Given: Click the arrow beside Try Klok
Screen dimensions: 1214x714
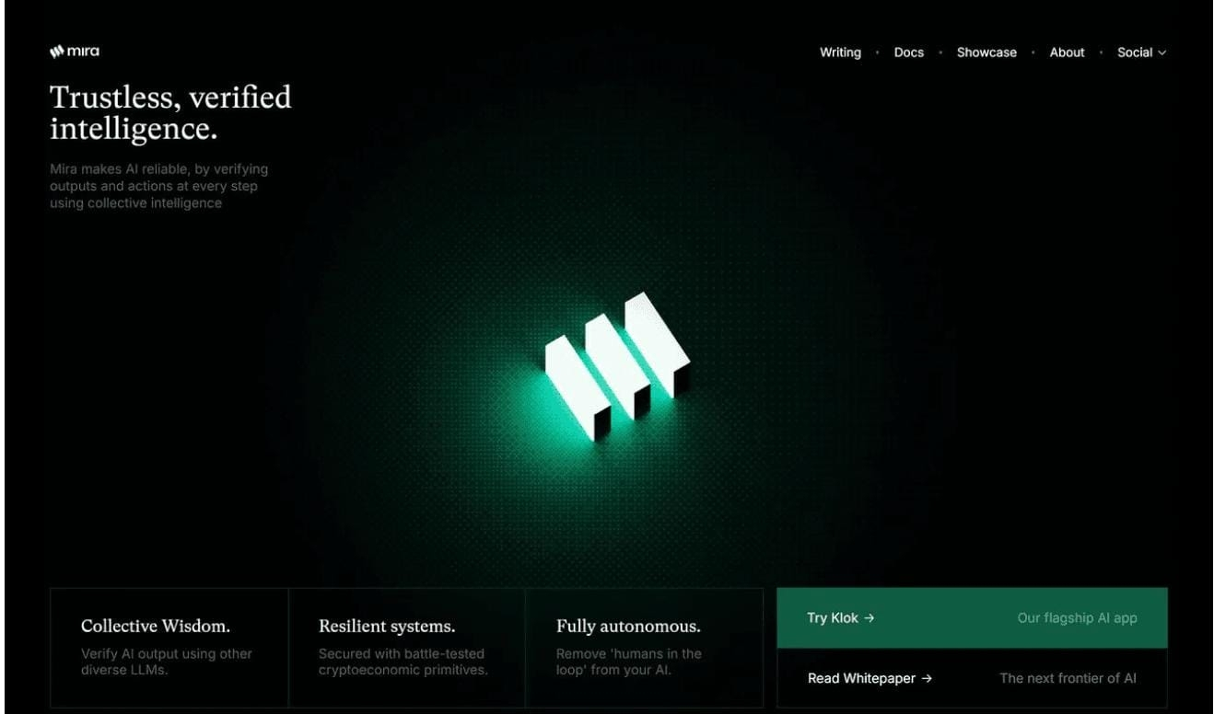Looking at the screenshot, I should click(x=870, y=618).
